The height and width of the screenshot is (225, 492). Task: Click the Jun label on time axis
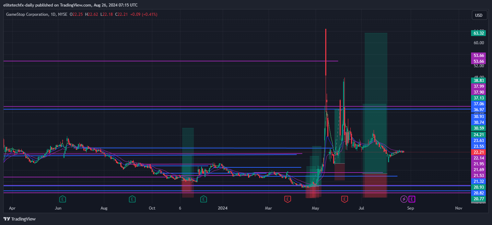(x=58, y=208)
